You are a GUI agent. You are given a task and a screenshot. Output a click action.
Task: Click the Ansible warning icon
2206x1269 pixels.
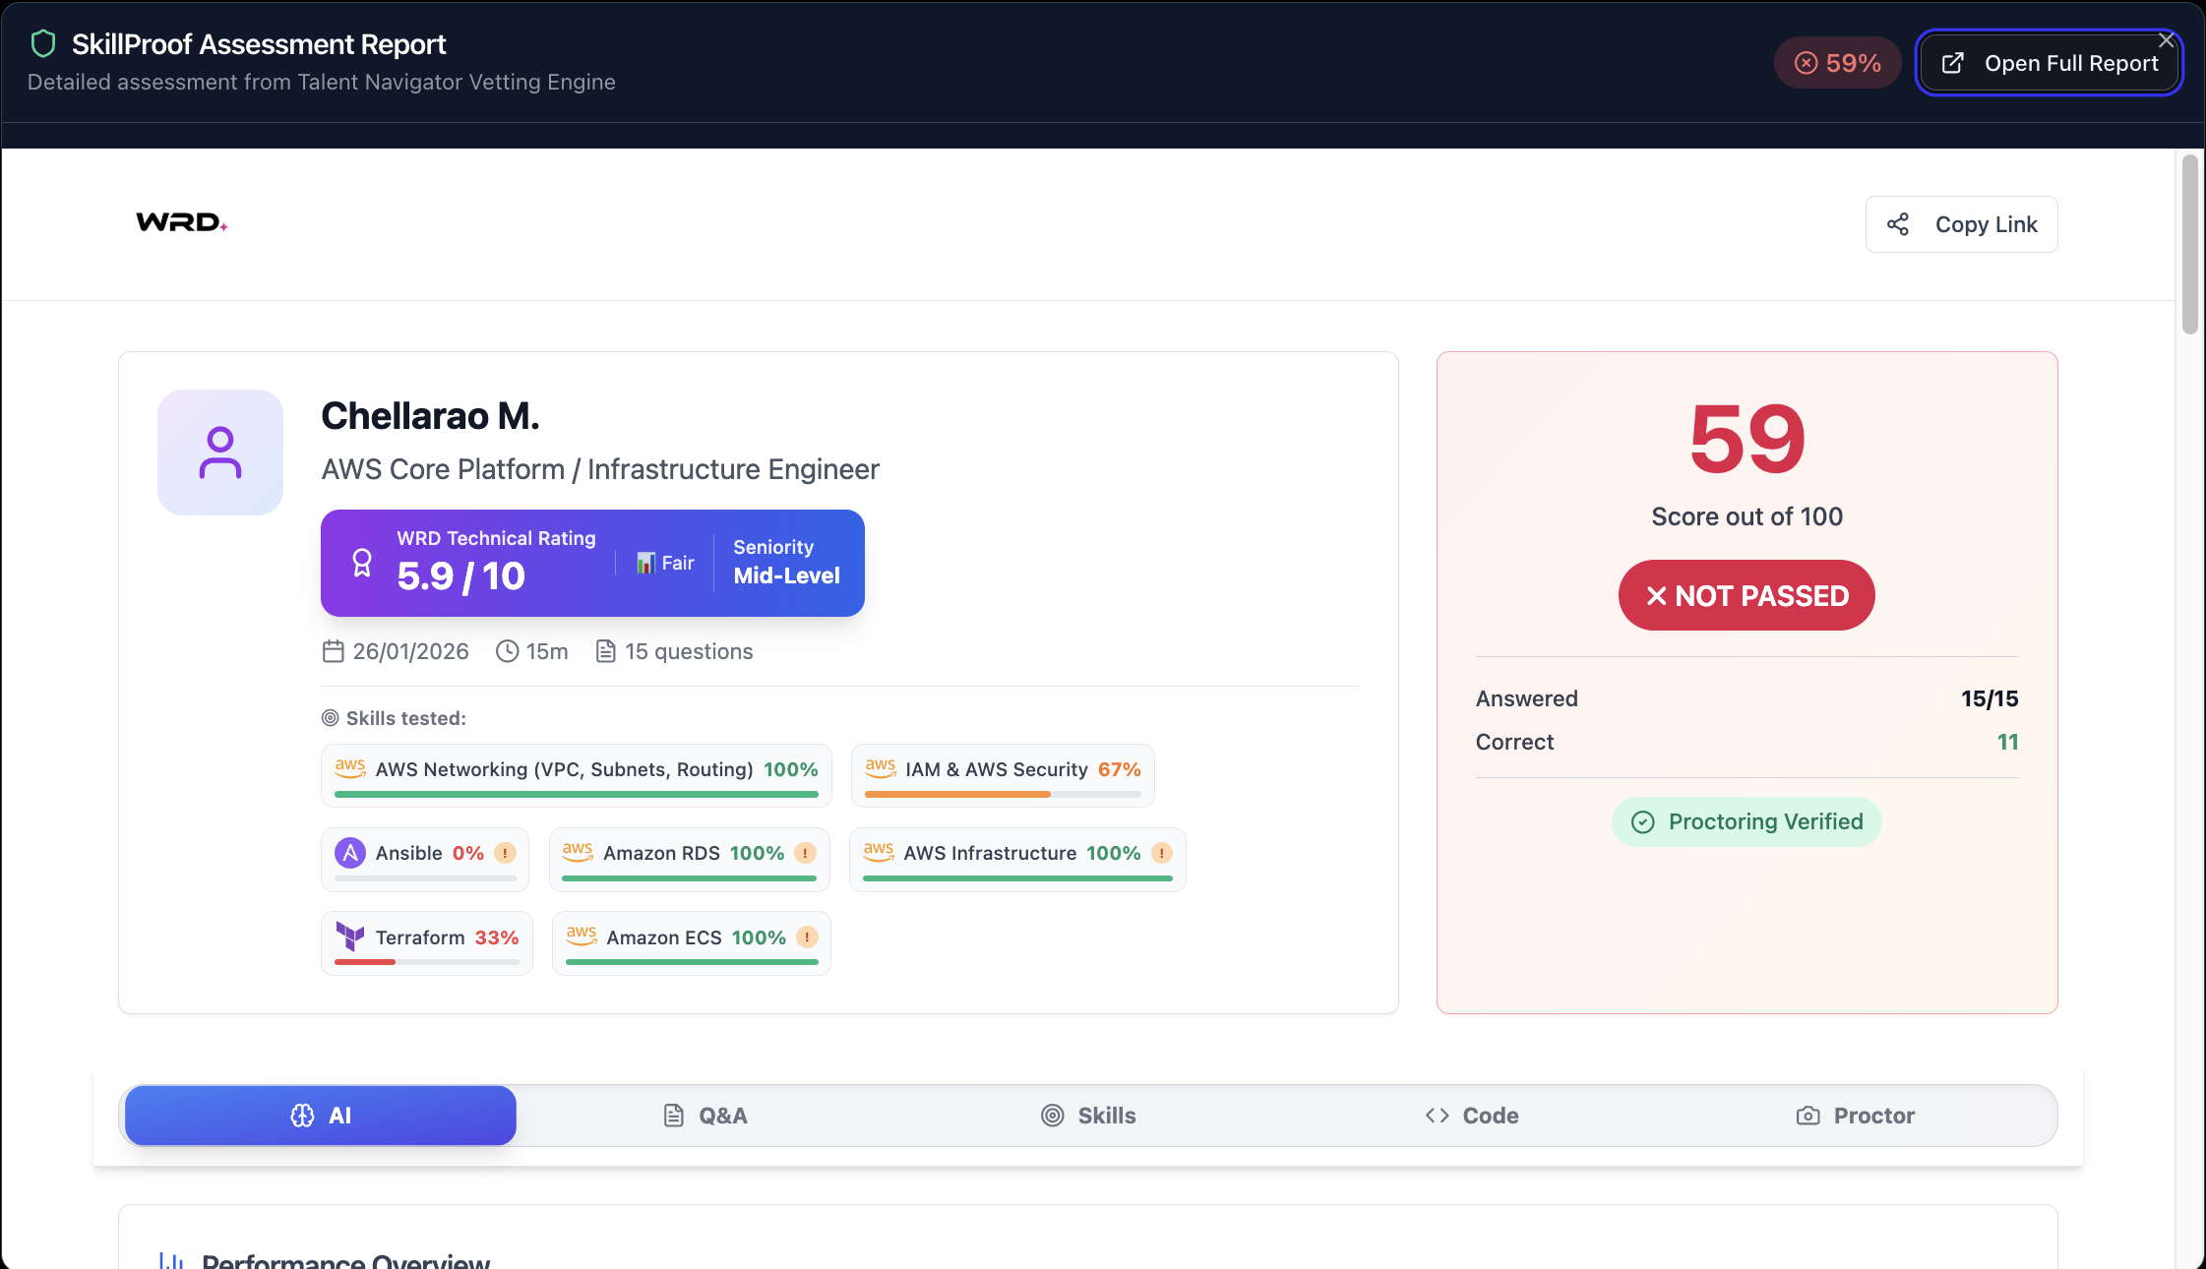click(x=505, y=853)
